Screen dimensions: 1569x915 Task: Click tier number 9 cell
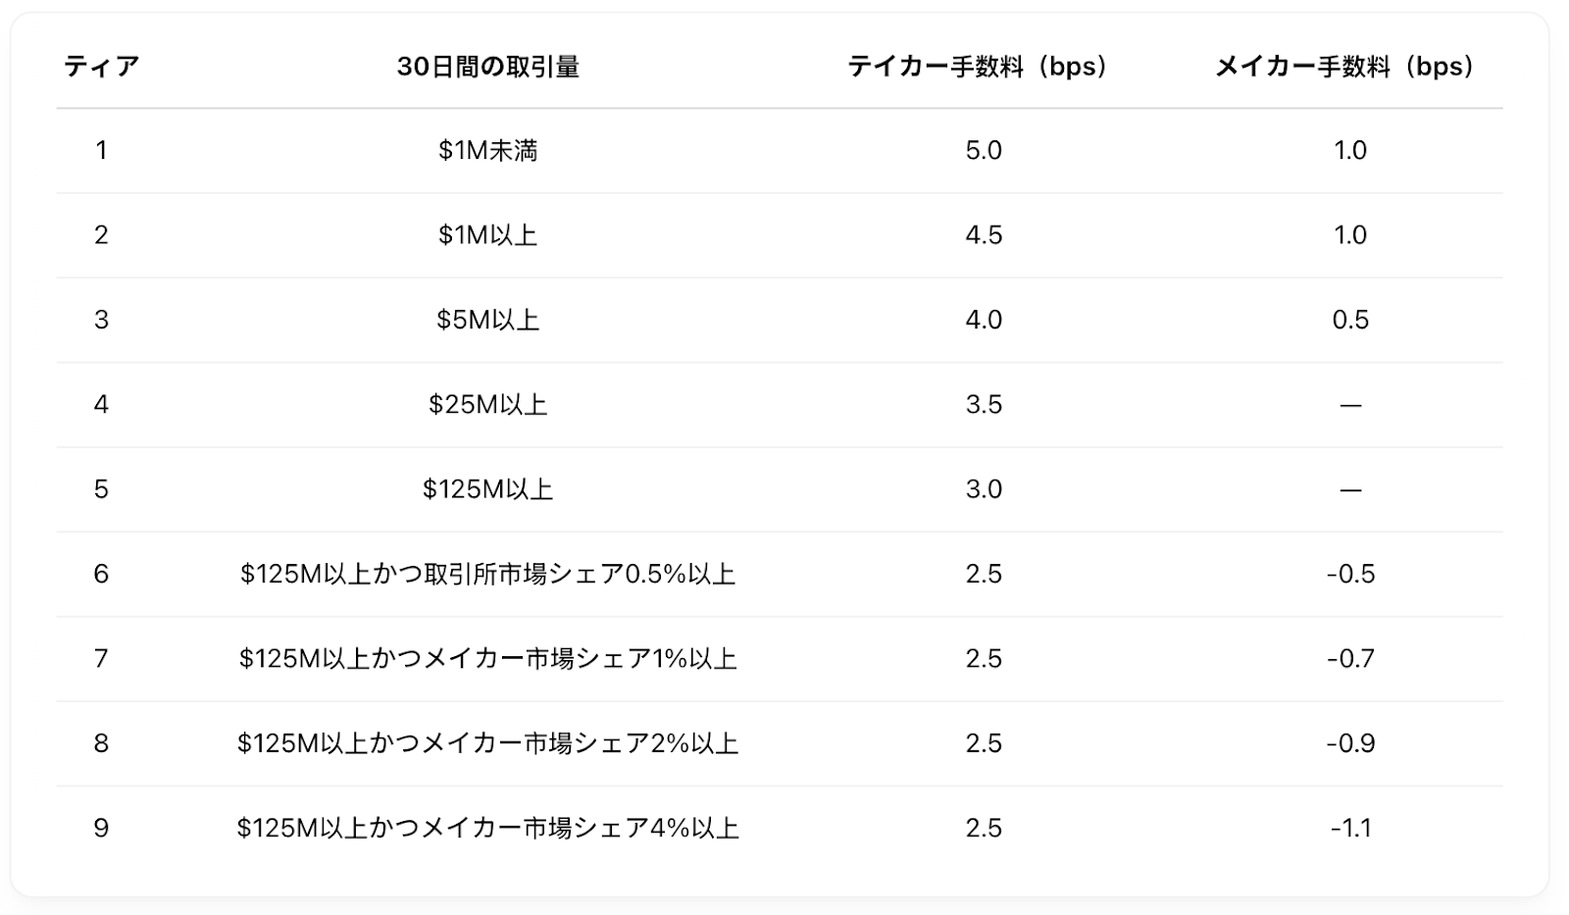click(101, 828)
